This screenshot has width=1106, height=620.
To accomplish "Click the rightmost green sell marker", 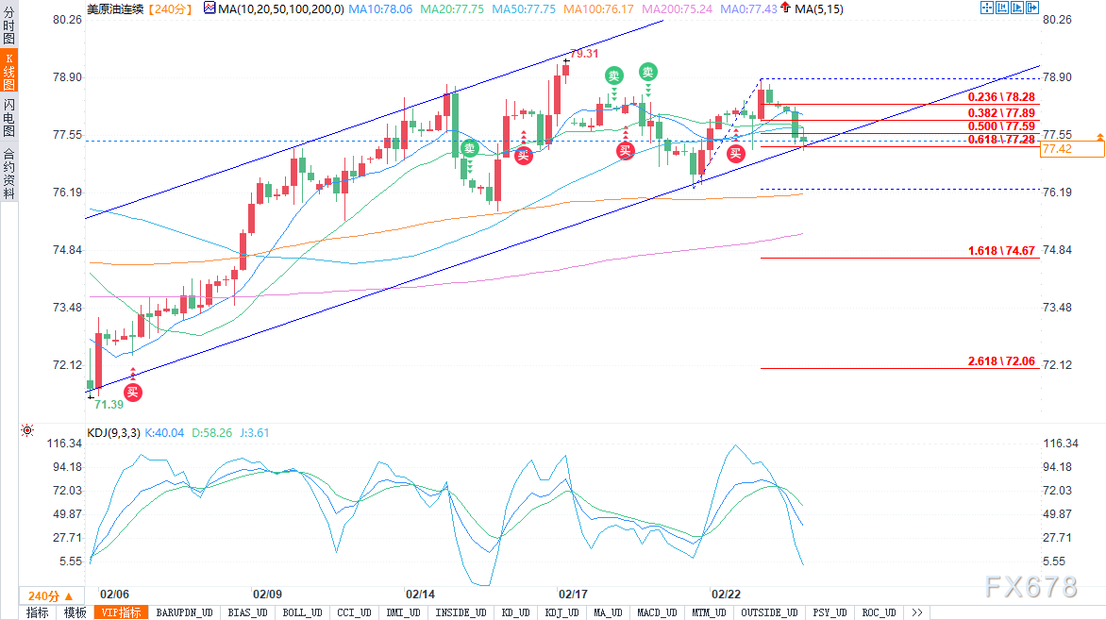I will pos(648,71).
